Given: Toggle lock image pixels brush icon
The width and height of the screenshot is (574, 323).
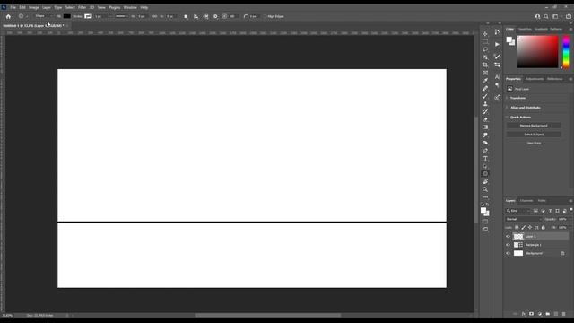Looking at the screenshot, I should click(523, 227).
